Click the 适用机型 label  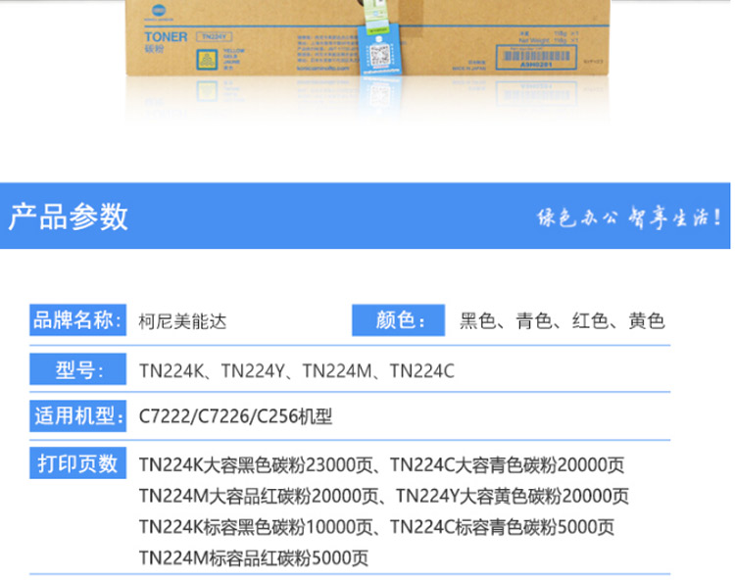click(76, 416)
